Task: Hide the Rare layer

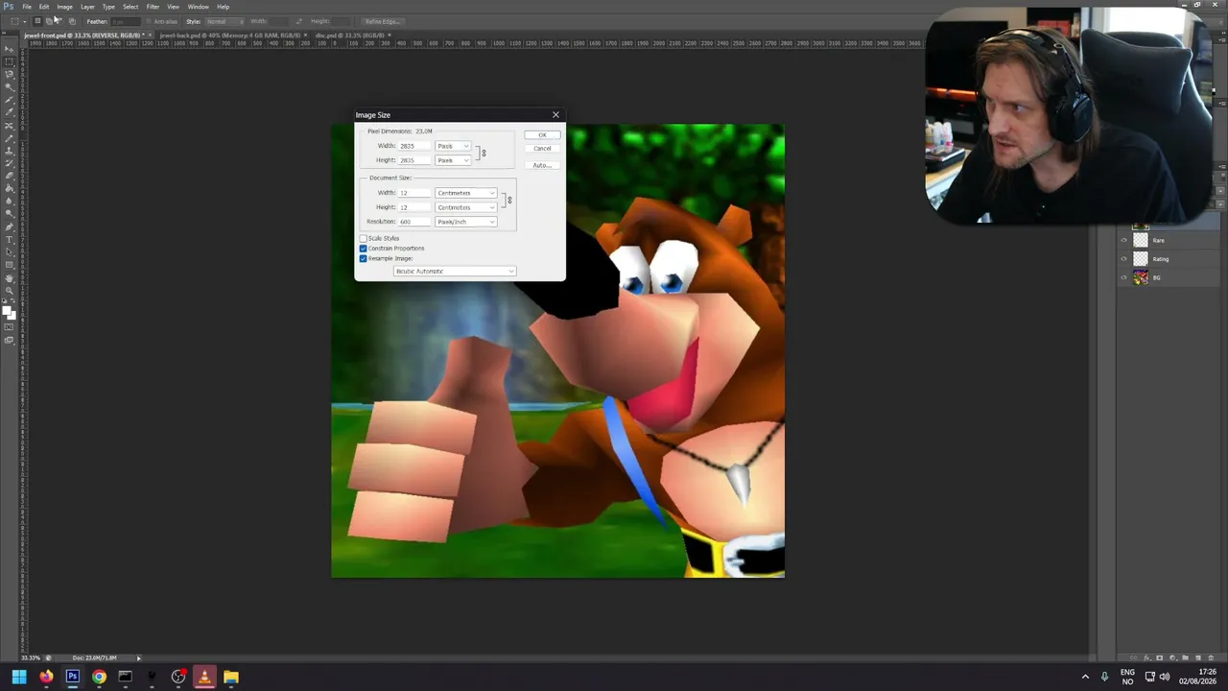Action: point(1124,241)
